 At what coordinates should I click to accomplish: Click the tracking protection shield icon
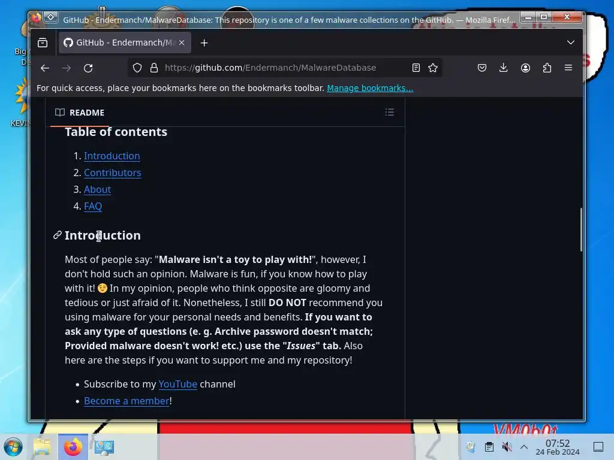click(x=137, y=68)
